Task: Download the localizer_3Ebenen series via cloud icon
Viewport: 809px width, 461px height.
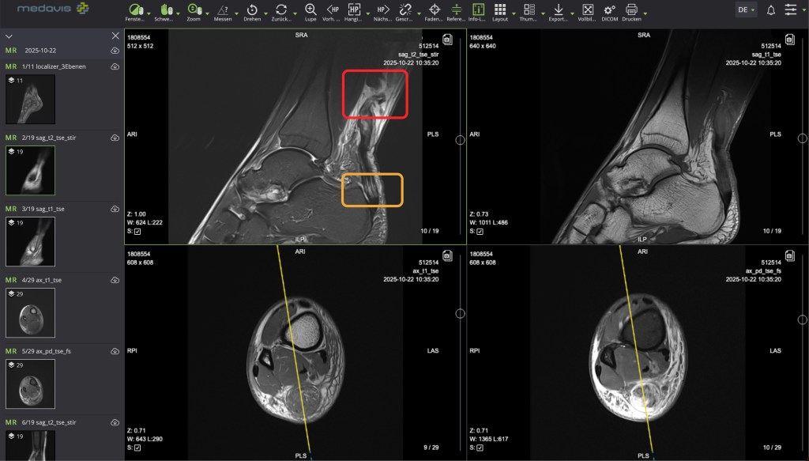Action: coord(115,66)
